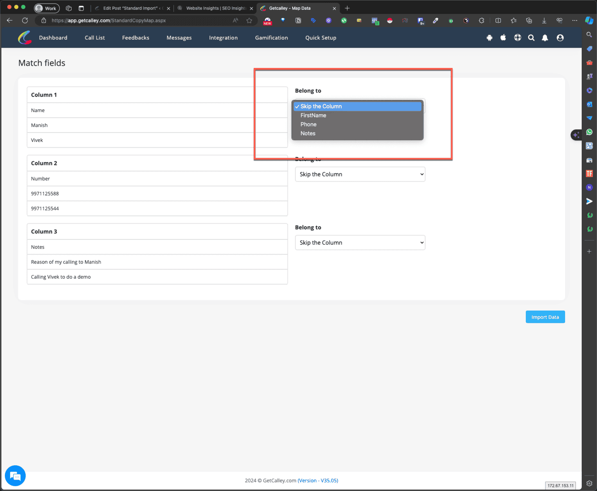597x491 pixels.
Task: Refresh the page with reload button
Action: [x=25, y=20]
